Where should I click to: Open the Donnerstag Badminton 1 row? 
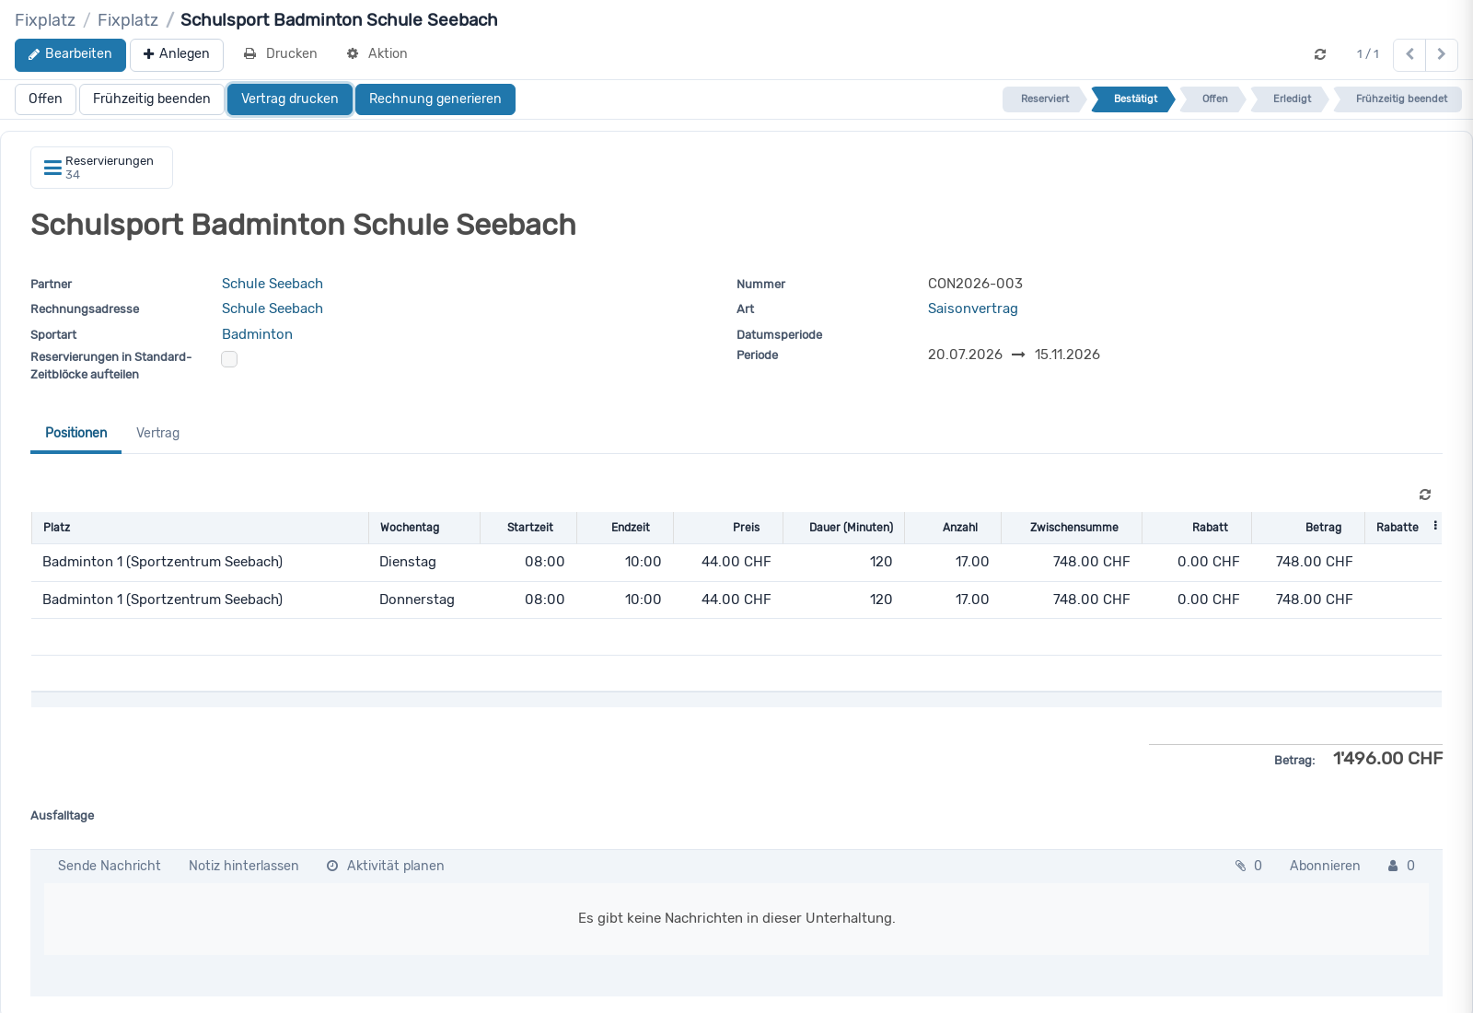[736, 600]
